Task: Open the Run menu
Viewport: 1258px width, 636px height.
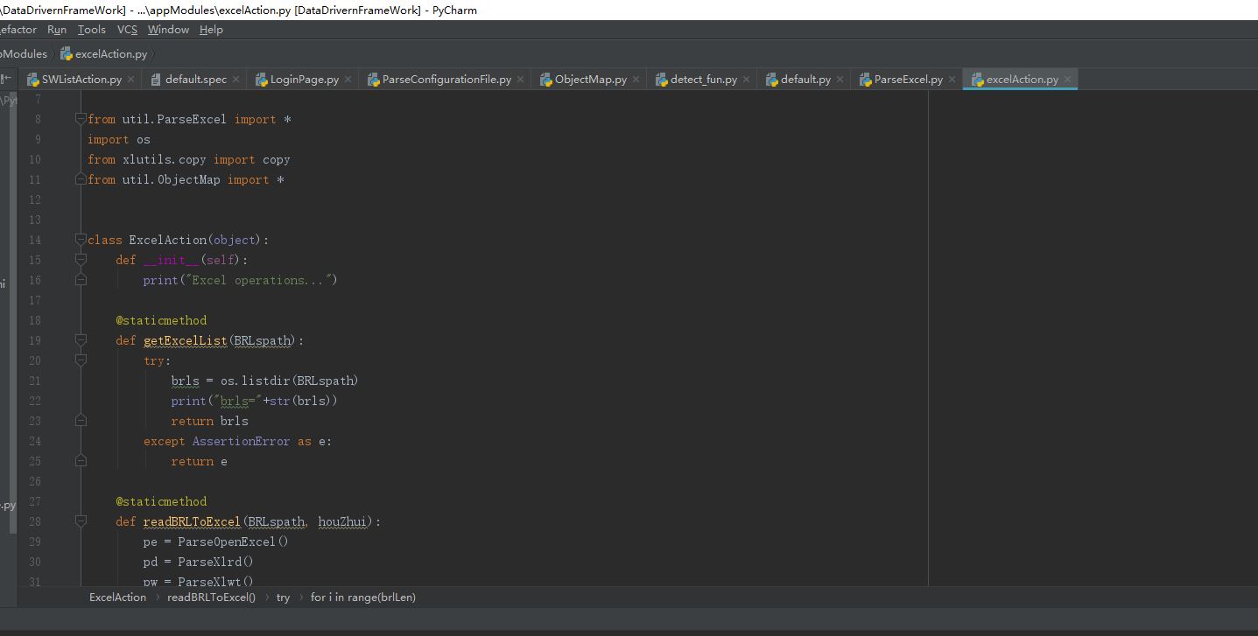Action: pyautogui.click(x=56, y=29)
